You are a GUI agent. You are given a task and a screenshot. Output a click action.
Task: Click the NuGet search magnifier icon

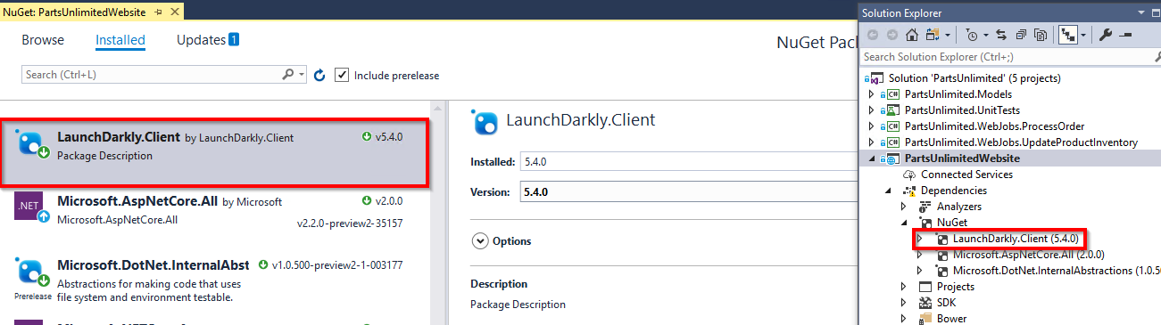coord(287,75)
